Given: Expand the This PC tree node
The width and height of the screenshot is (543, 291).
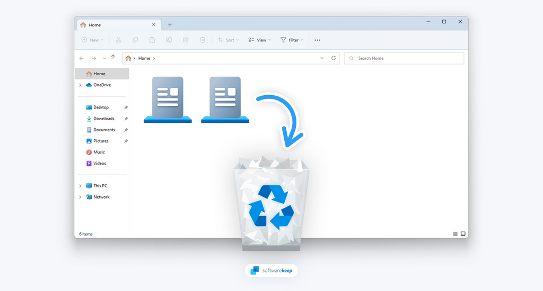Looking at the screenshot, I should (80, 186).
